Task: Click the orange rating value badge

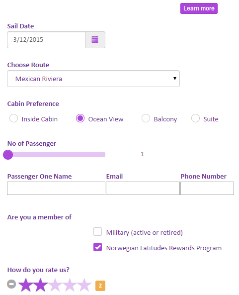Action: (100, 286)
